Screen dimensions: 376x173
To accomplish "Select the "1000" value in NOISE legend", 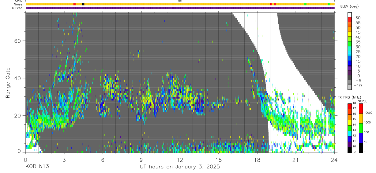I will pos(367,122).
